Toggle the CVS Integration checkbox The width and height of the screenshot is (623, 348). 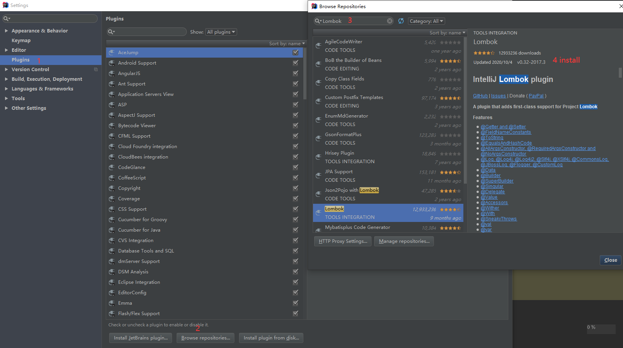(296, 241)
